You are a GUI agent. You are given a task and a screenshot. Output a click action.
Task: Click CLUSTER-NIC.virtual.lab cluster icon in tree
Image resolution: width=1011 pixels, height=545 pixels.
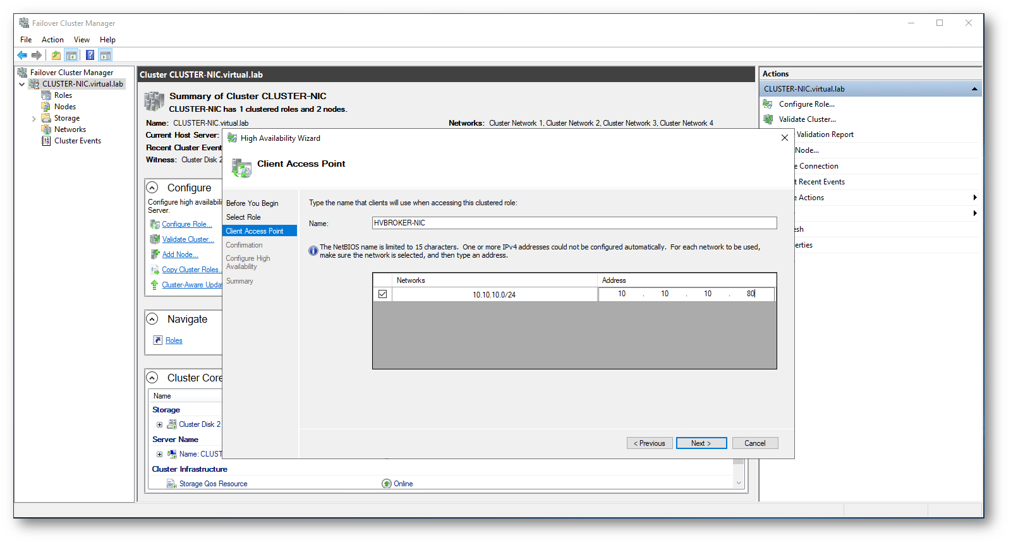(x=34, y=84)
